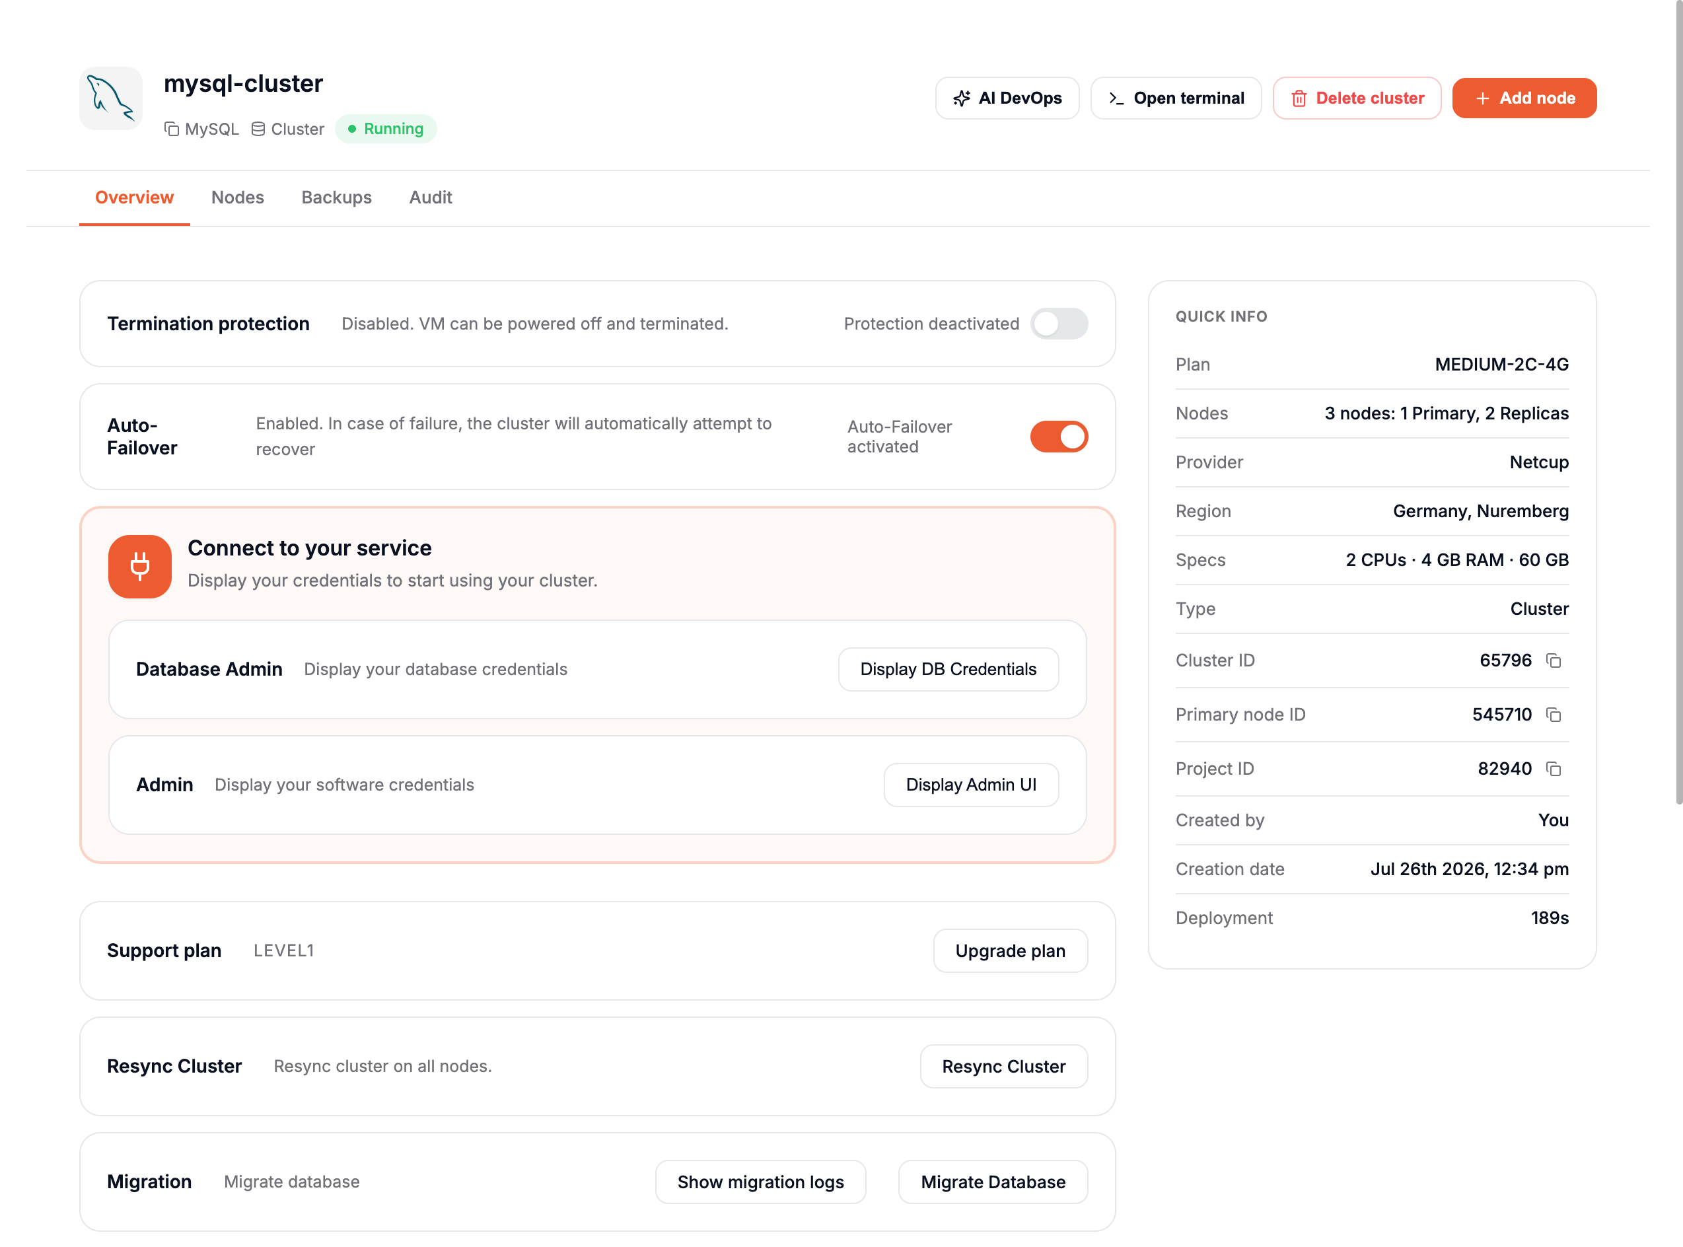Image resolution: width=1683 pixels, height=1247 pixels.
Task: Click the MySQL dolphin logo icon
Action: 110,98
